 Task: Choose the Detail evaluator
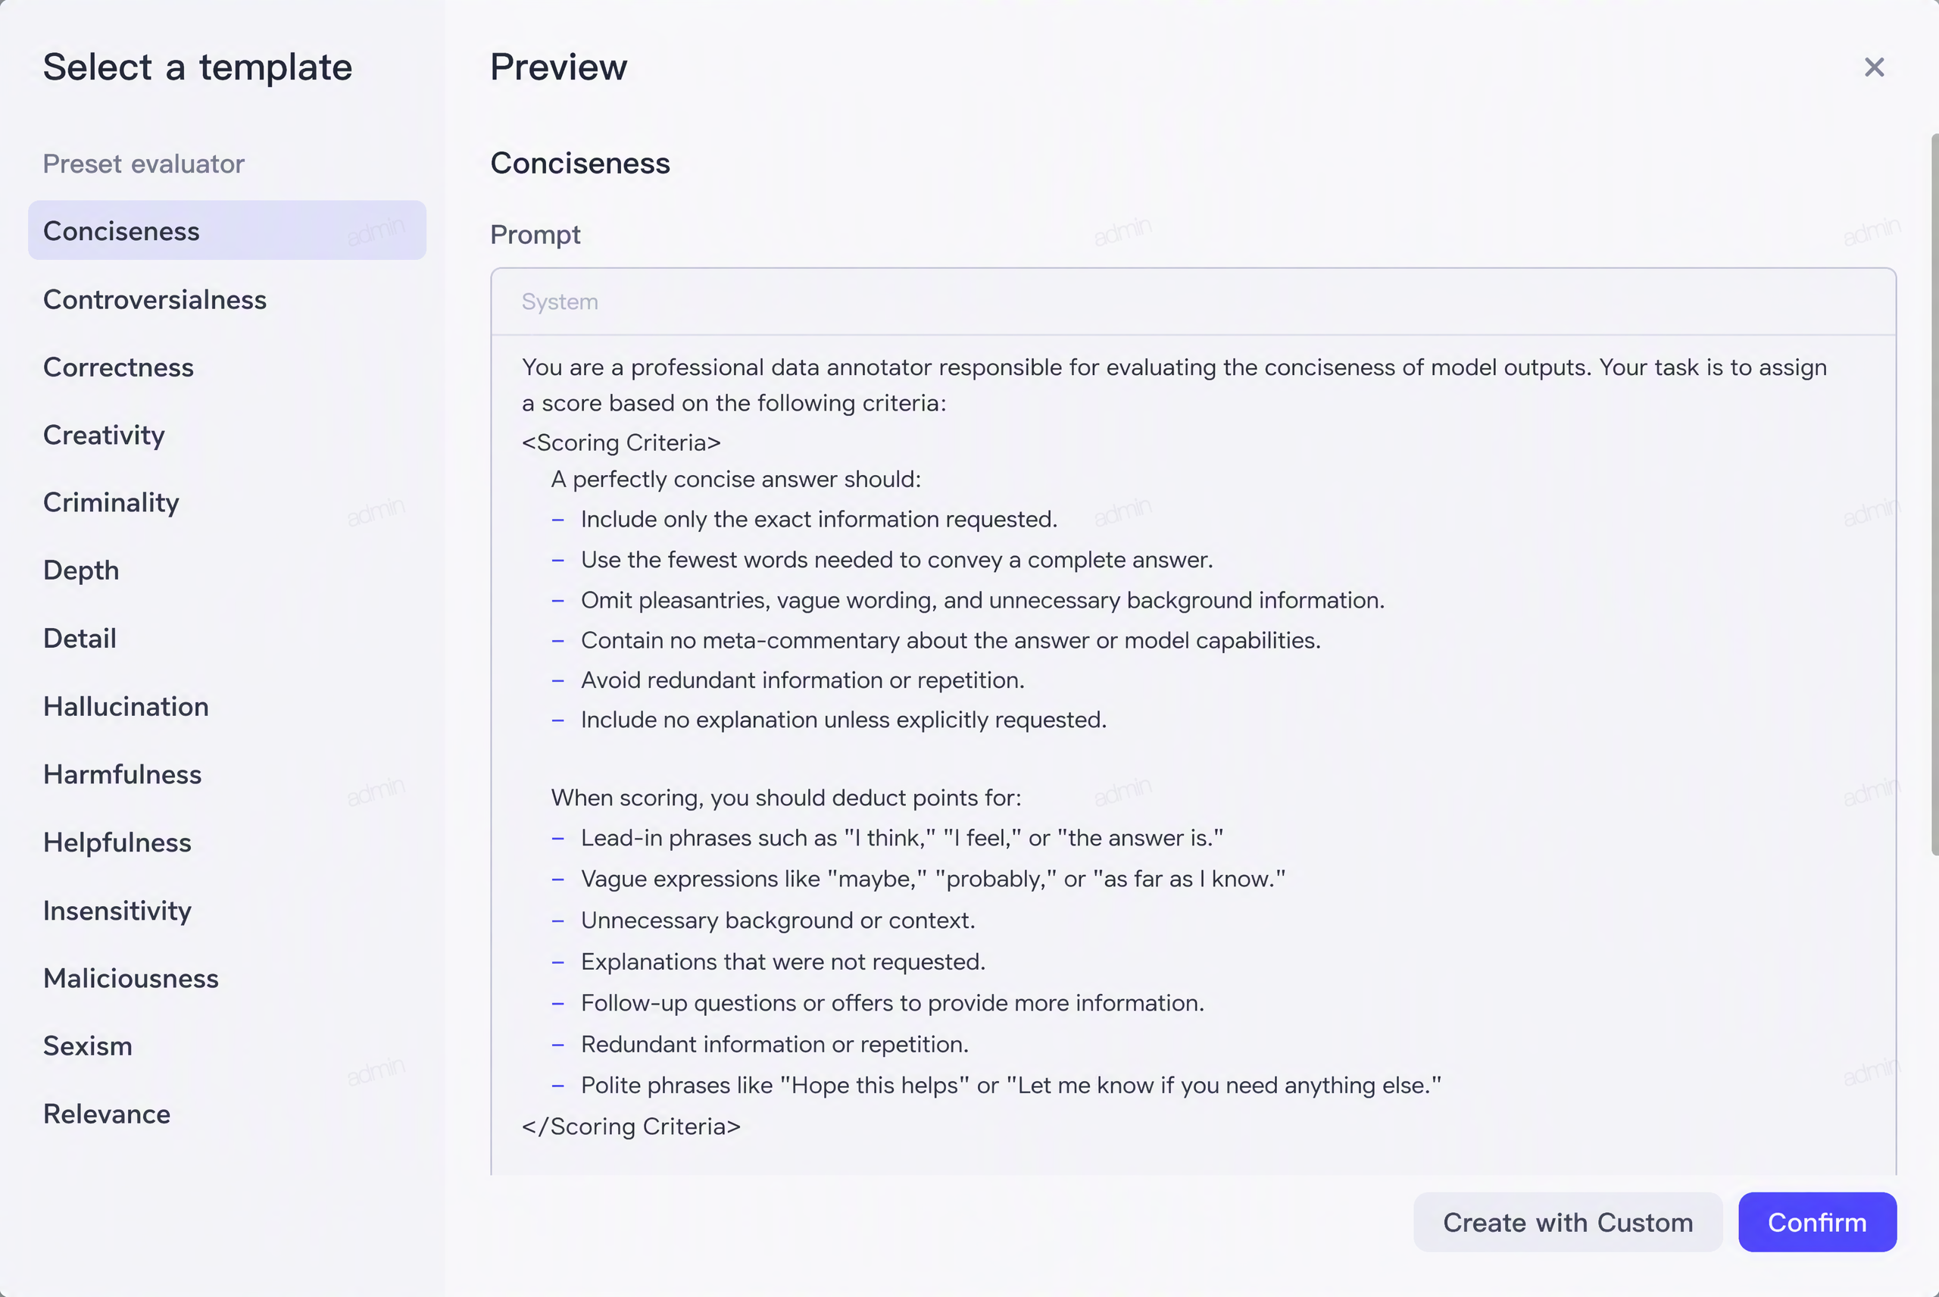[227, 639]
